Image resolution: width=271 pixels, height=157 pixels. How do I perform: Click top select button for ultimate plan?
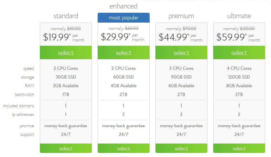[239, 52]
